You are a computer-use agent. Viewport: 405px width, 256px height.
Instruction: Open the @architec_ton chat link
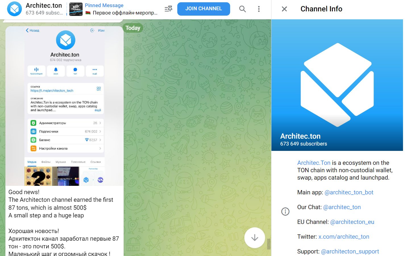pyautogui.click(x=342, y=207)
